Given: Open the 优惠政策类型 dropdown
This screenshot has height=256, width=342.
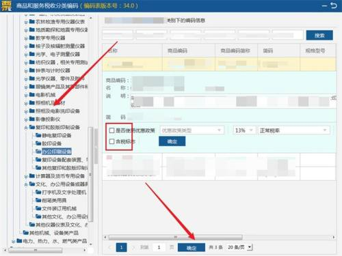Looking at the screenshot, I should click(192, 130).
